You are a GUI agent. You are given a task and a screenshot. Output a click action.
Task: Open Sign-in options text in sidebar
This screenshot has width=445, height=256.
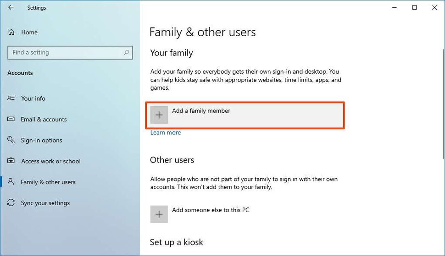coord(41,141)
